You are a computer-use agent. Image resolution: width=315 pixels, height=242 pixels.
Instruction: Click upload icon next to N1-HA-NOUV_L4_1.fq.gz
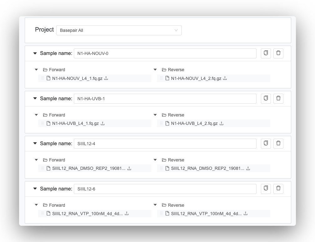click(x=106, y=78)
